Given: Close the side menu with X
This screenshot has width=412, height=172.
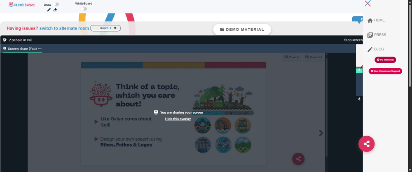Looking at the screenshot, I should coord(368,3).
